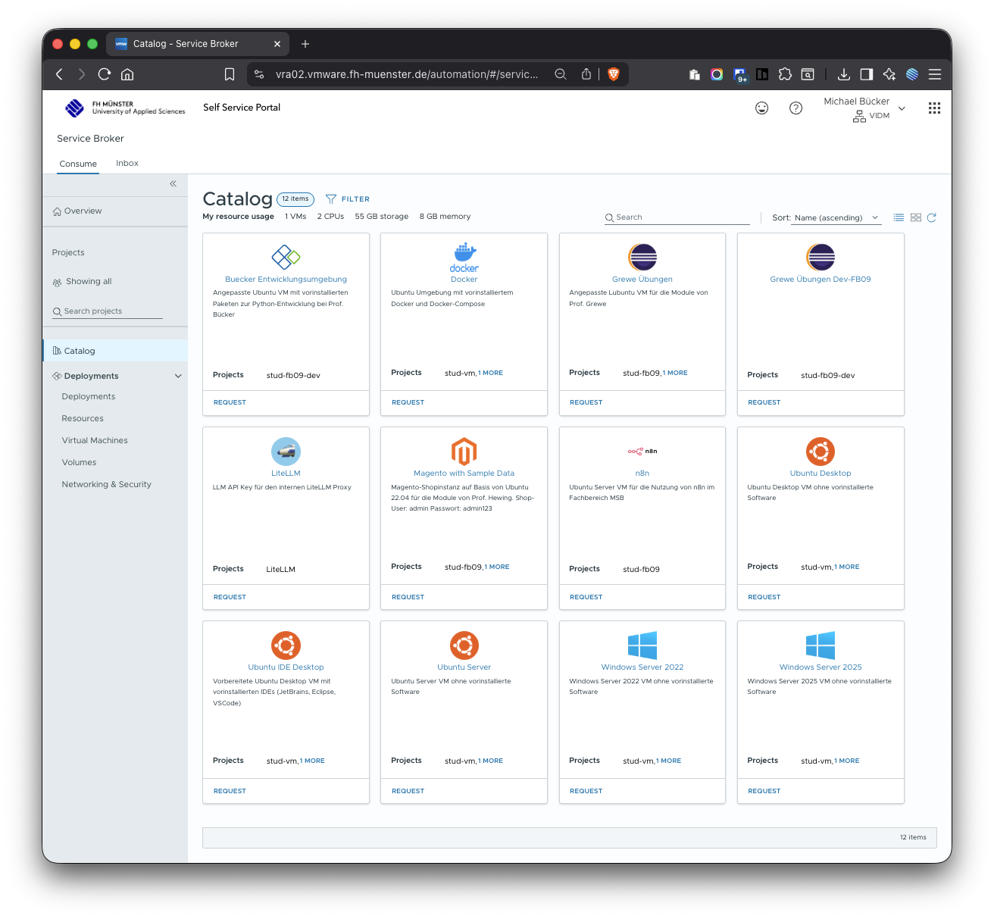
Task: Open the VMware apps grid switcher
Action: coord(934,108)
